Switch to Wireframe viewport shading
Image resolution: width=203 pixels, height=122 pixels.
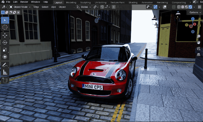179,7
